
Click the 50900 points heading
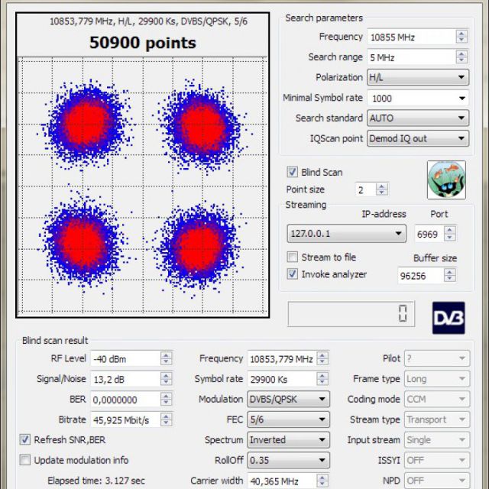click(143, 43)
